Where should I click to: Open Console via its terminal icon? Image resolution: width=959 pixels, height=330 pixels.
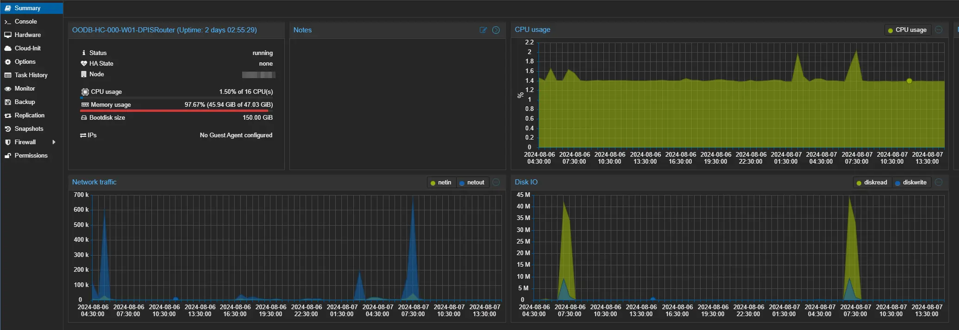point(7,22)
